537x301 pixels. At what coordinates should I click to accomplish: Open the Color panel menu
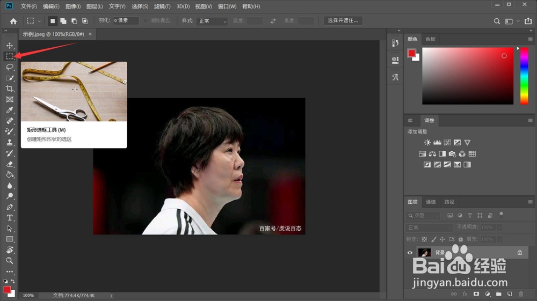click(530, 39)
